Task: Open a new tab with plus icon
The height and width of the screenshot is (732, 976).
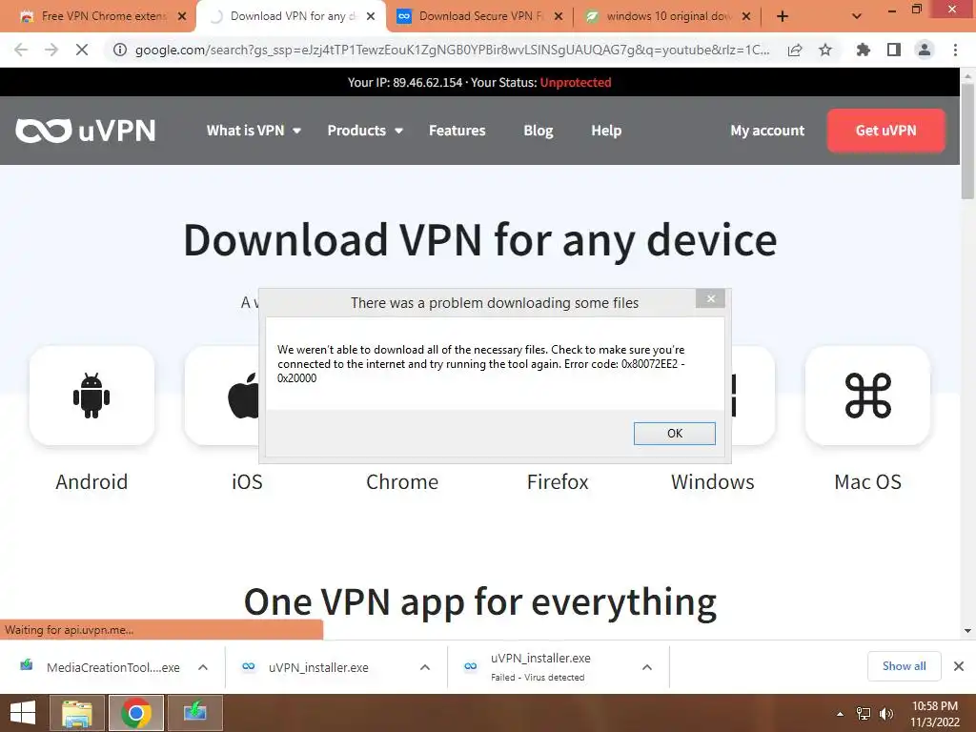Action: click(783, 17)
